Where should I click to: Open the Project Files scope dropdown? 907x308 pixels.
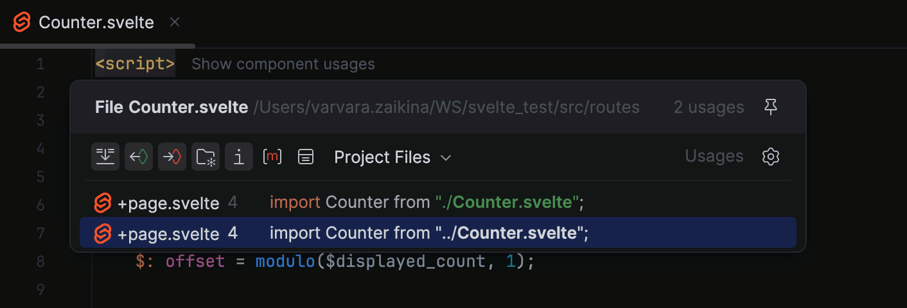coord(382,157)
